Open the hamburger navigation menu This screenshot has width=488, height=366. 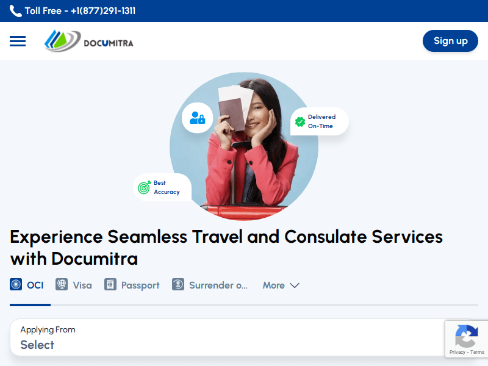pyautogui.click(x=18, y=41)
